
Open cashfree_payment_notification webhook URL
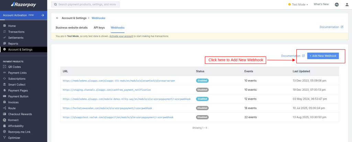[x=107, y=90]
